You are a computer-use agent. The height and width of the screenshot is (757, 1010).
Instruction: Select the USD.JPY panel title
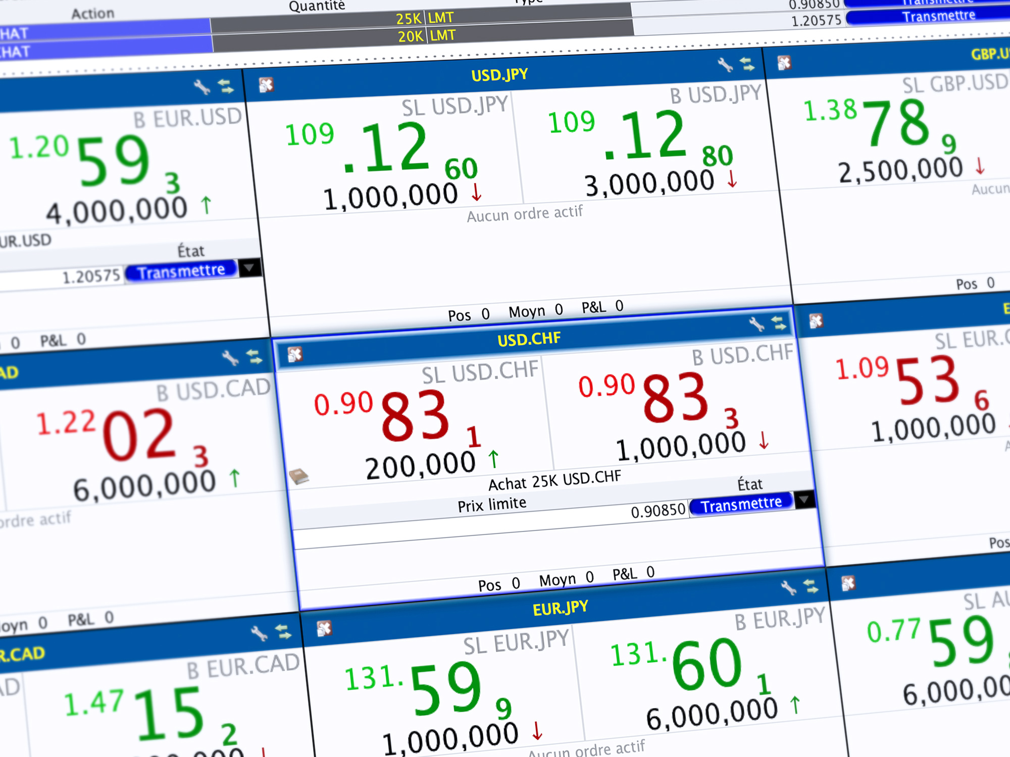click(499, 75)
